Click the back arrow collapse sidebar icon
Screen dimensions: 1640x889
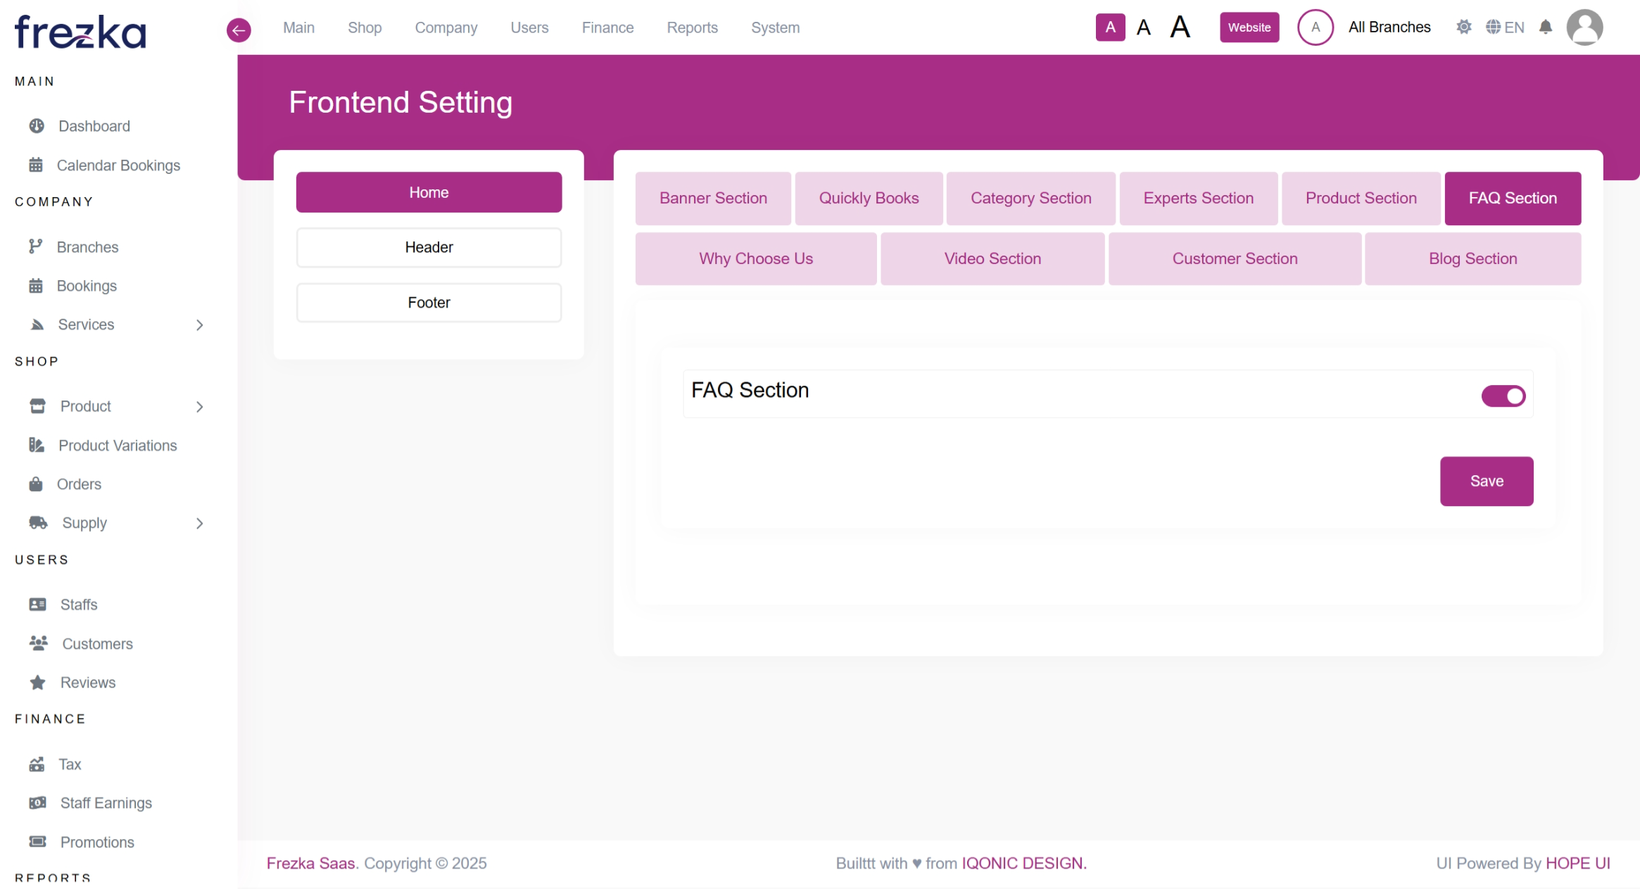pos(239,30)
